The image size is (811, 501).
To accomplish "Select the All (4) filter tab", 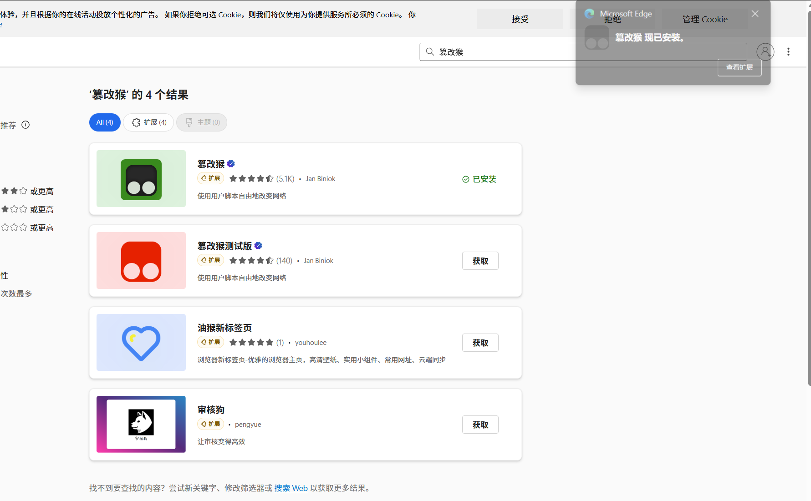I will click(105, 122).
